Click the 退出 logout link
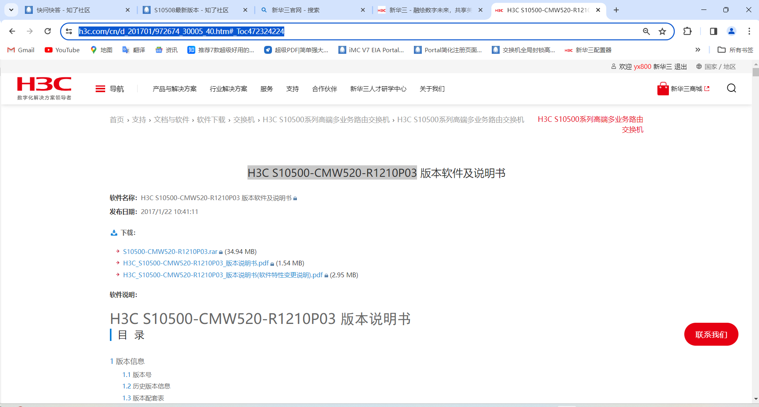759x407 pixels. pos(680,66)
